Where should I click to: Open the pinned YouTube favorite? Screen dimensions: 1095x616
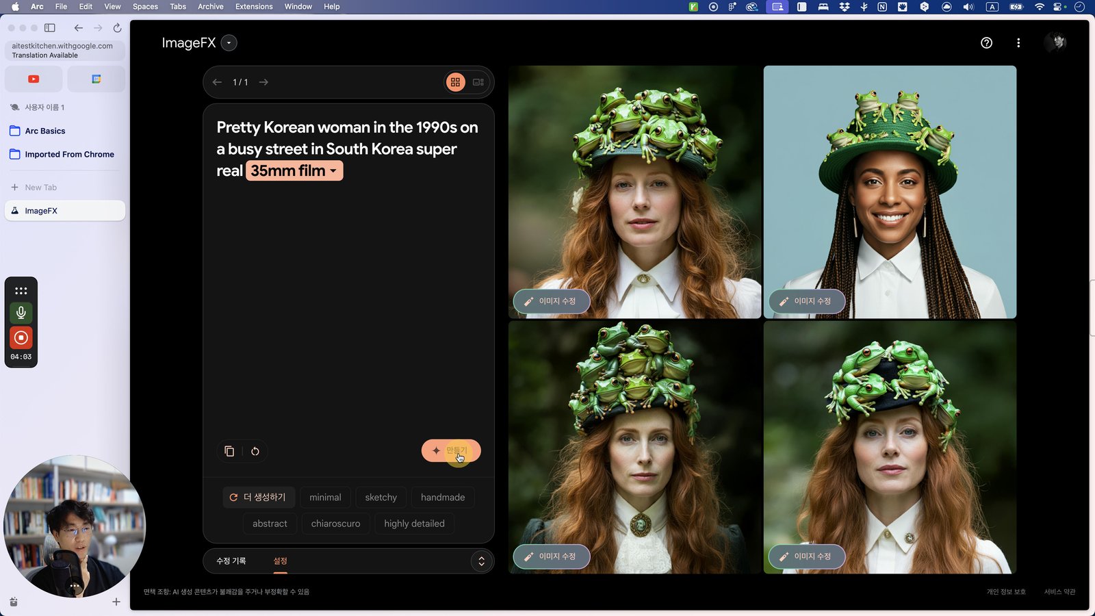click(x=34, y=79)
